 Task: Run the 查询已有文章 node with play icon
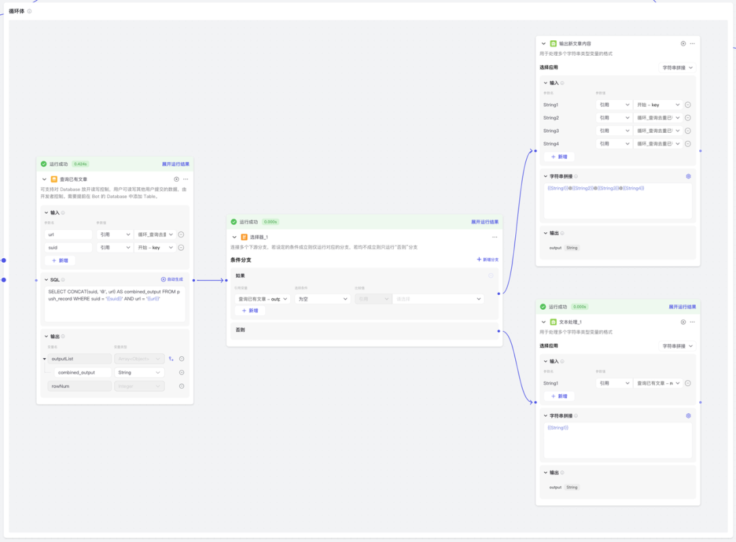click(x=177, y=179)
